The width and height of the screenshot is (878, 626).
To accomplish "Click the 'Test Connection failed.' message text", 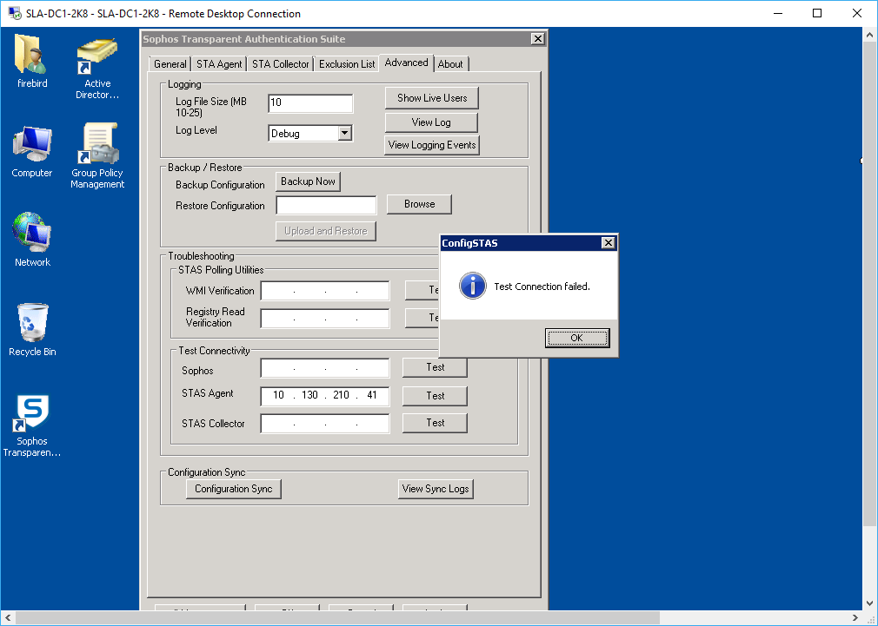I will click(x=542, y=287).
